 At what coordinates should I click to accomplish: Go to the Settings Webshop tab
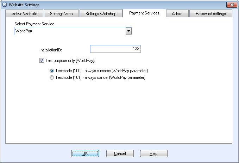[x=101, y=14]
